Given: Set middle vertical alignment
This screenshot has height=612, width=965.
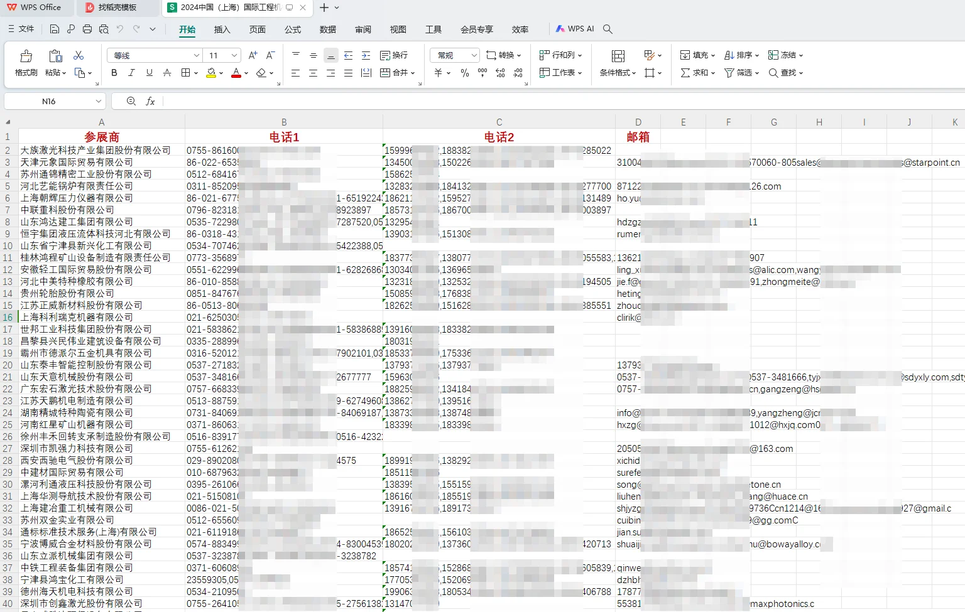Looking at the screenshot, I should [x=313, y=55].
